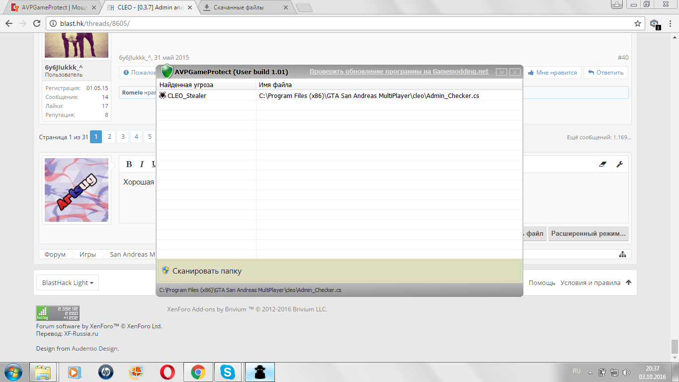
Task: Go to page 2 of the thread
Action: pyautogui.click(x=109, y=137)
